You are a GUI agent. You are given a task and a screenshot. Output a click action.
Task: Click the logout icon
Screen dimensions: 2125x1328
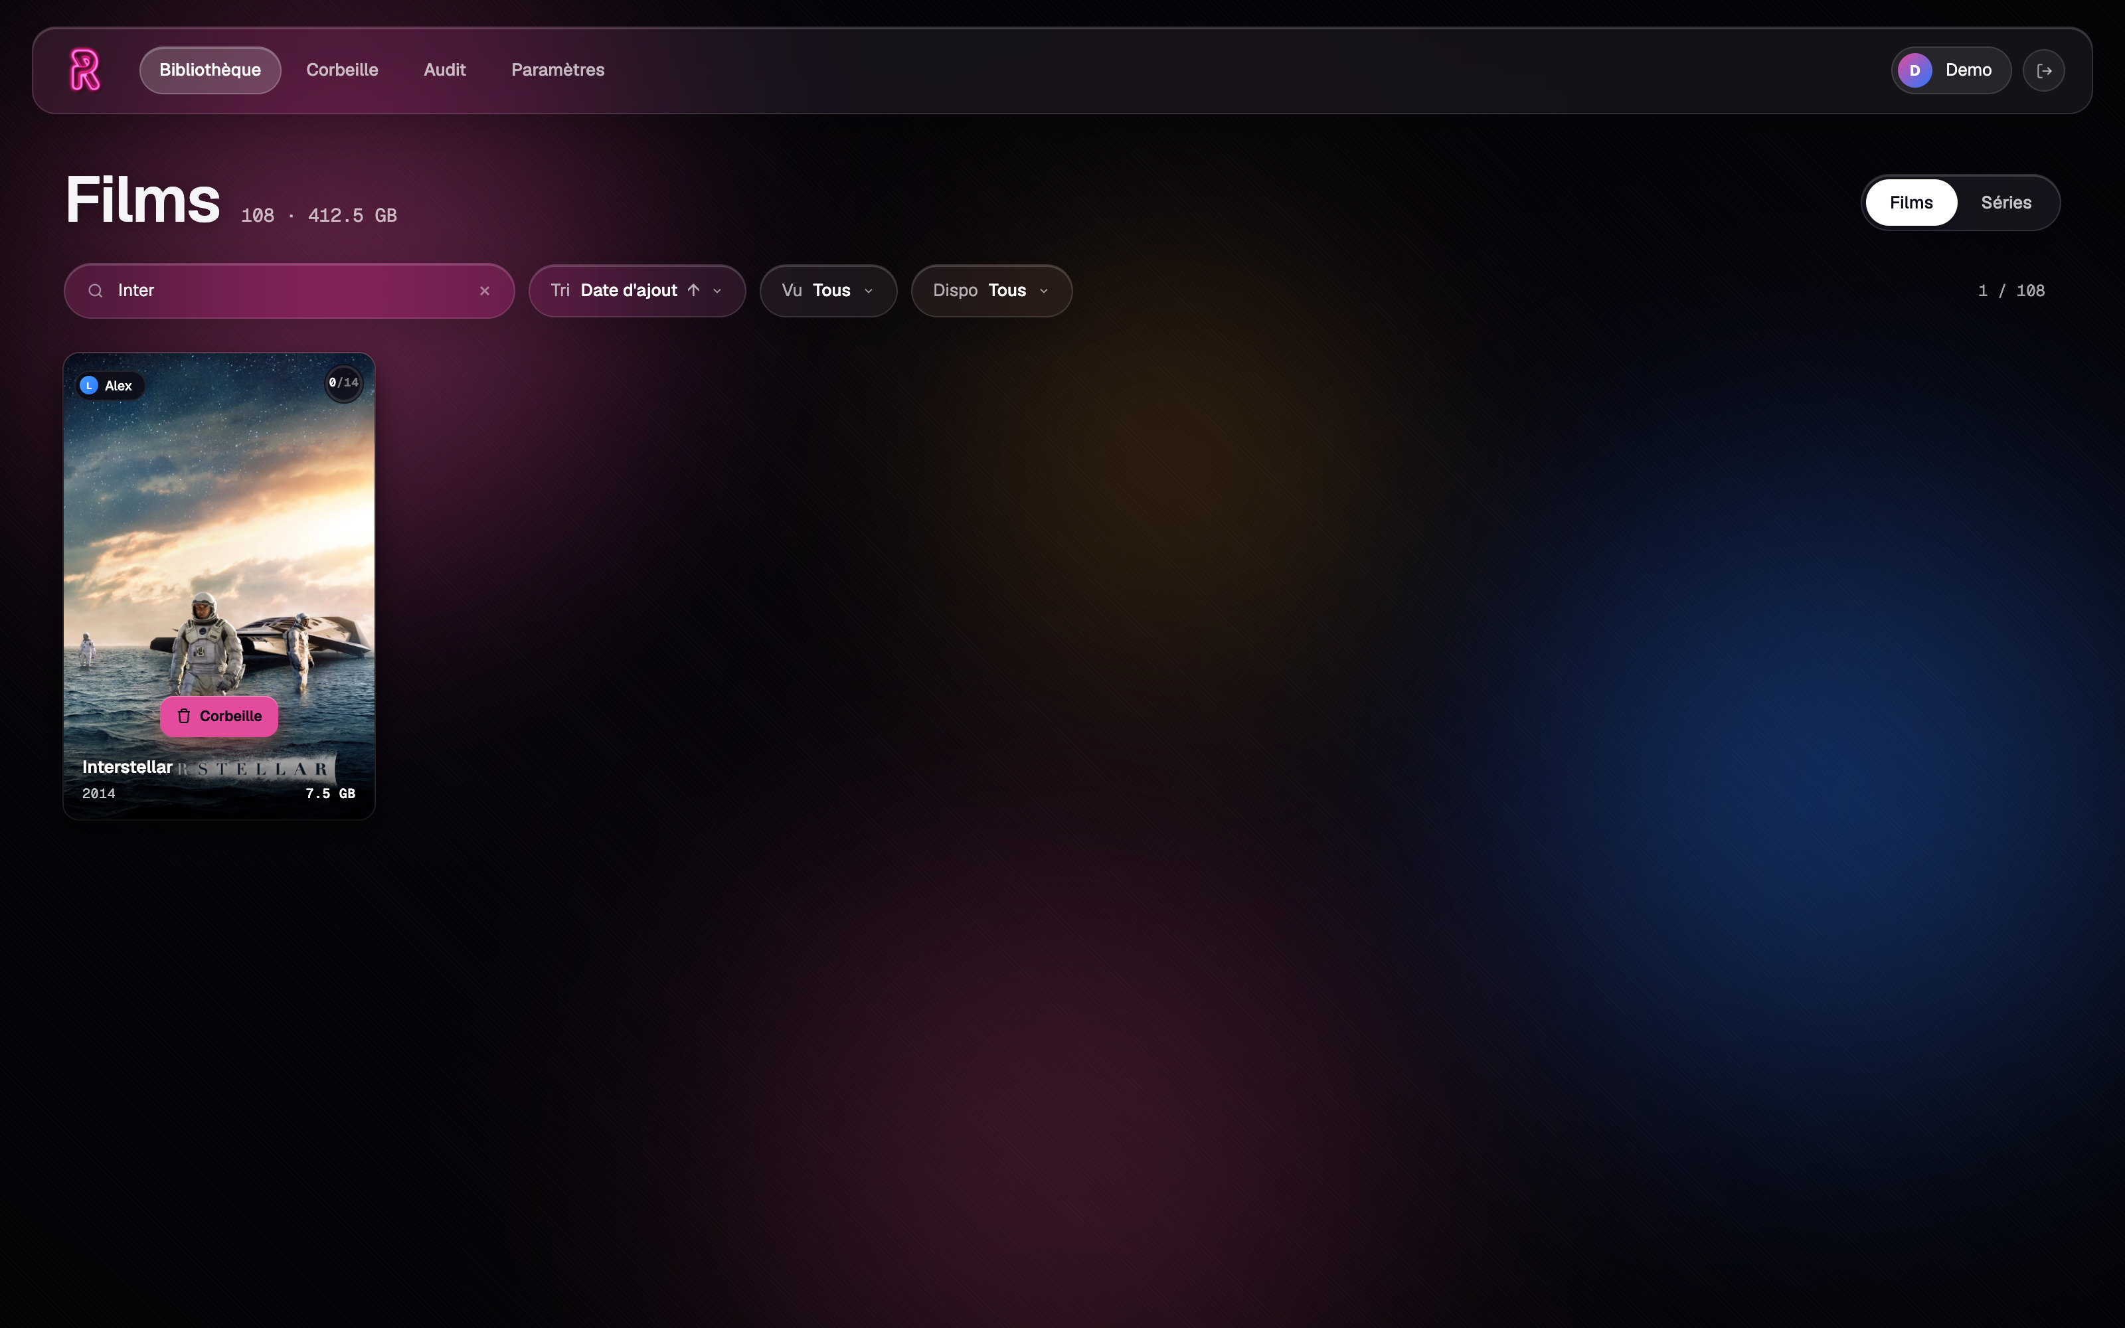pyautogui.click(x=2043, y=70)
